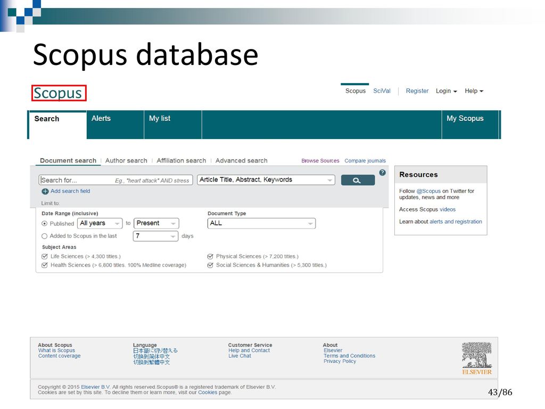Open the @Scopus Twitter link
This screenshot has height=409, width=545.
tap(428, 191)
